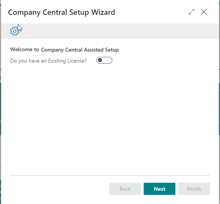
Task: Click the disabled Back button
Action: [x=125, y=189]
